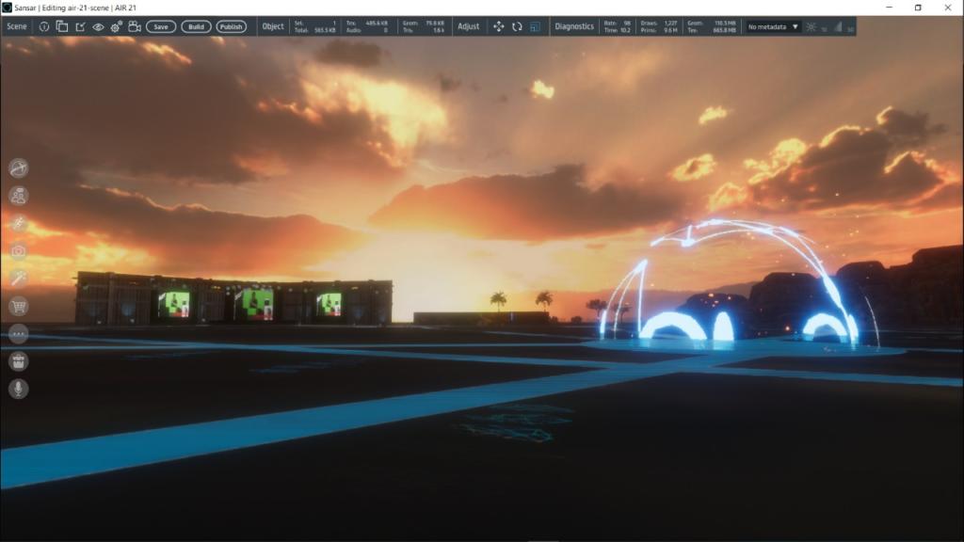Adjust the sun brightness icon in toolbar
The height and width of the screenshot is (542, 964).
pyautogui.click(x=811, y=27)
